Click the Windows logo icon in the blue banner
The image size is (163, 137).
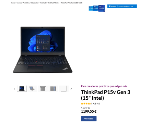pyautogui.click(x=109, y=7)
